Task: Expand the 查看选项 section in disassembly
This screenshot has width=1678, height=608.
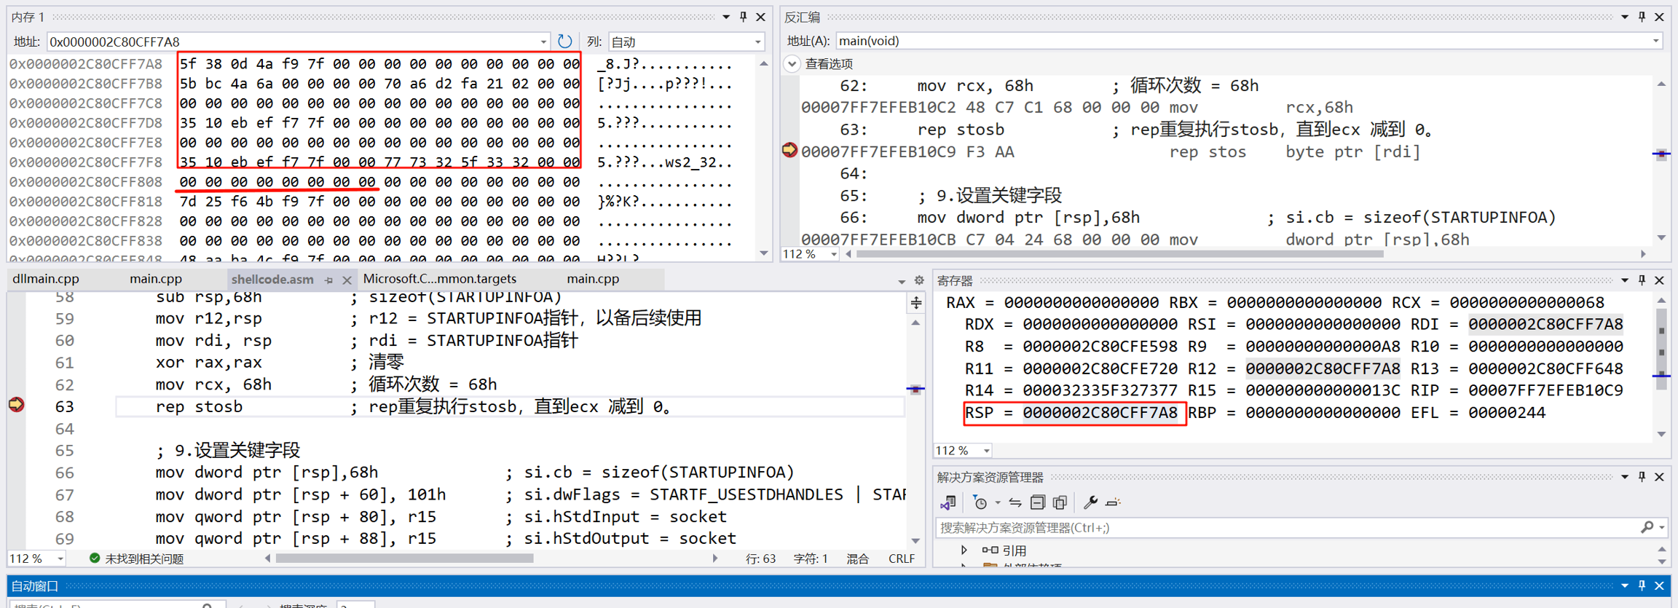Action: [792, 64]
